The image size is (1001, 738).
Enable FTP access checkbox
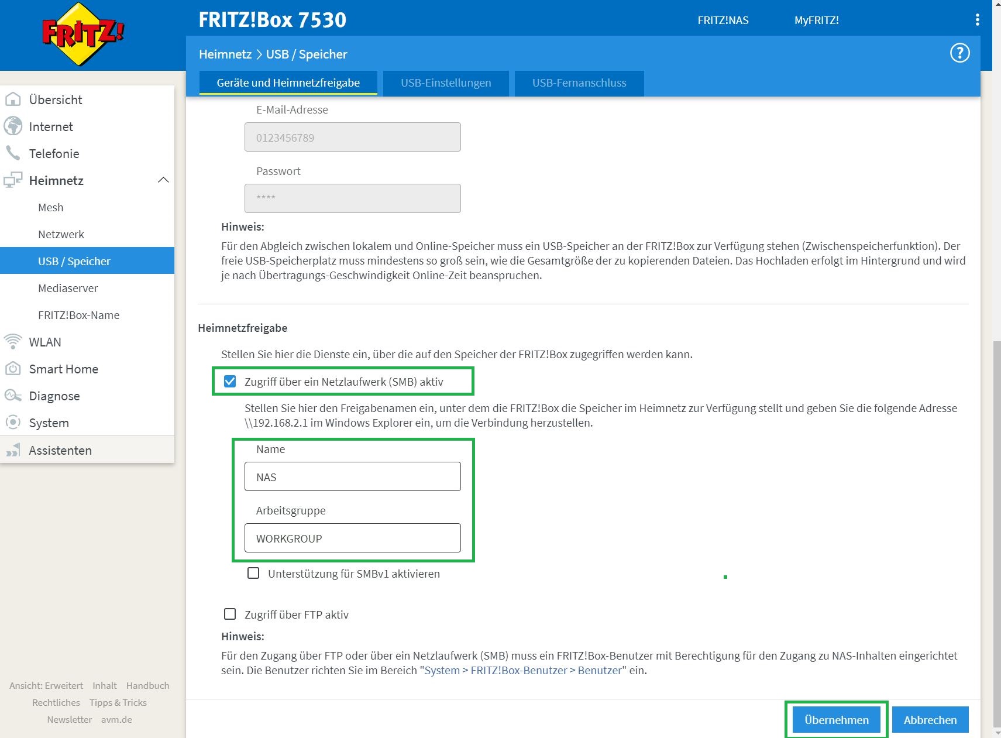230,614
